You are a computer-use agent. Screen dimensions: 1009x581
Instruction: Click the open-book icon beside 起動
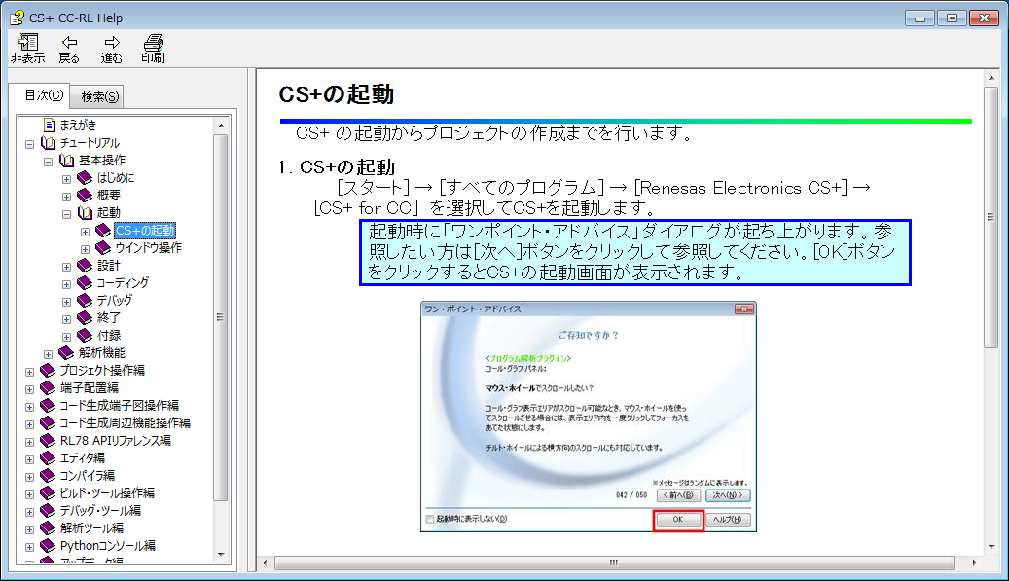[85, 212]
